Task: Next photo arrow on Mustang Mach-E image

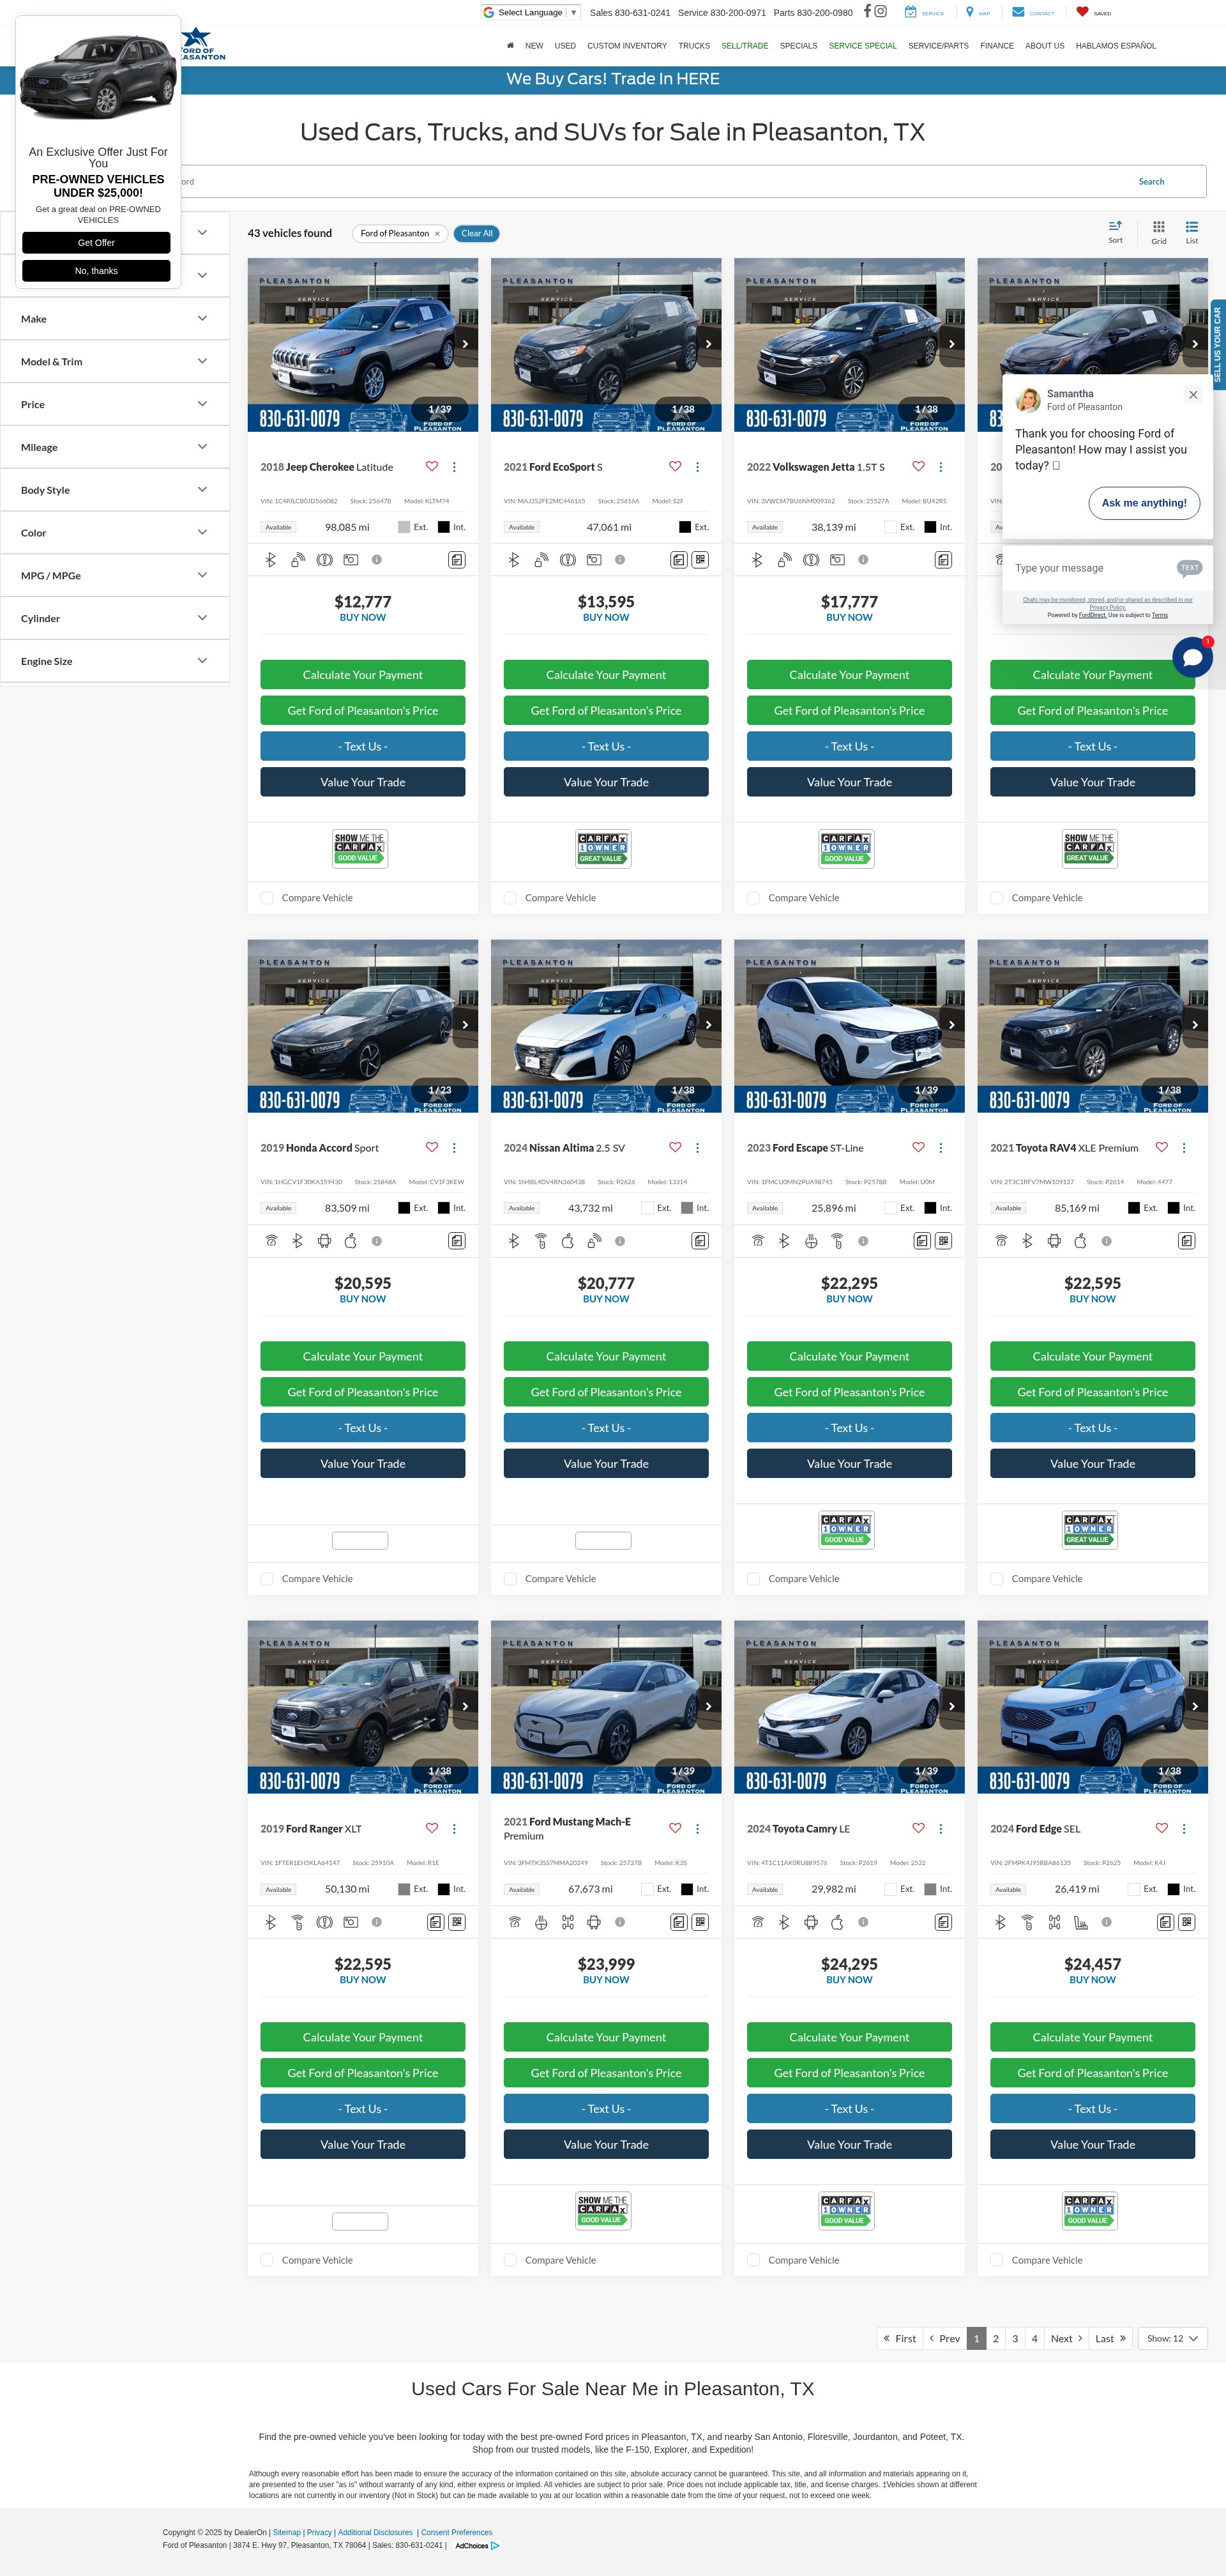Action: [708, 1706]
